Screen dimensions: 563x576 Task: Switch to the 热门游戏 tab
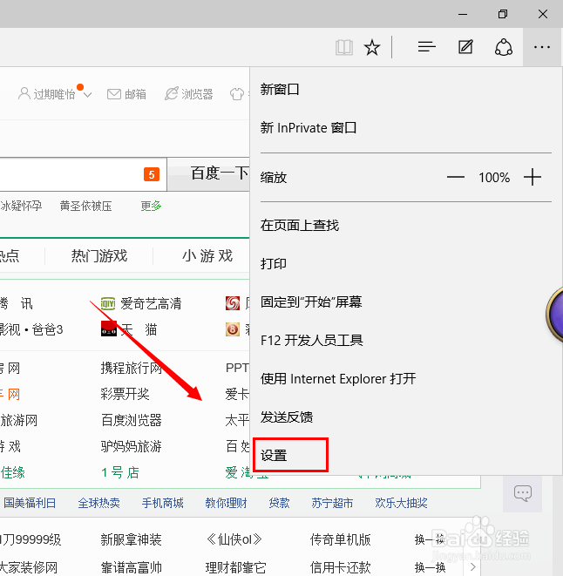point(99,256)
